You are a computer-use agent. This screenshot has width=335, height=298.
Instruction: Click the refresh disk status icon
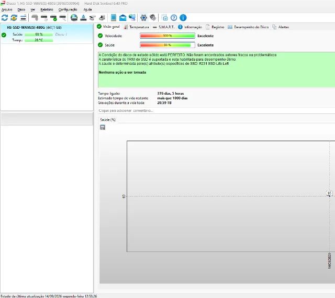pyautogui.click(x=5, y=18)
